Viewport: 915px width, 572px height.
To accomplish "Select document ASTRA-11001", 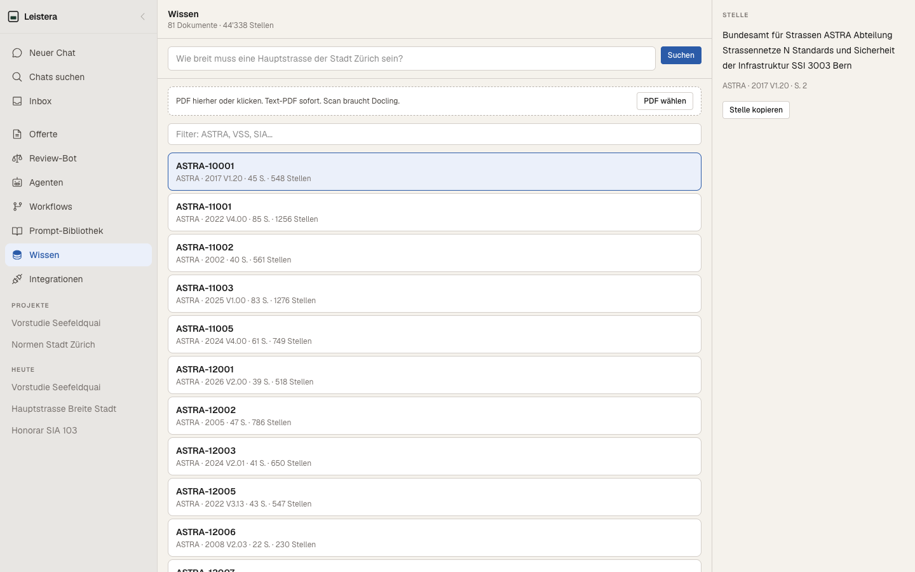I will 435,212.
